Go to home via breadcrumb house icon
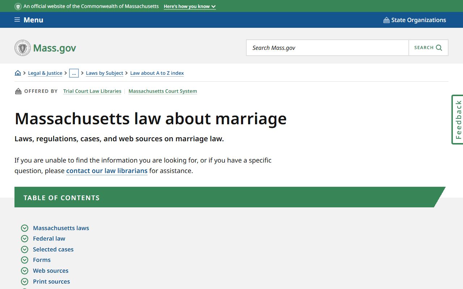Viewport: 463px width, 289px height. (18, 73)
